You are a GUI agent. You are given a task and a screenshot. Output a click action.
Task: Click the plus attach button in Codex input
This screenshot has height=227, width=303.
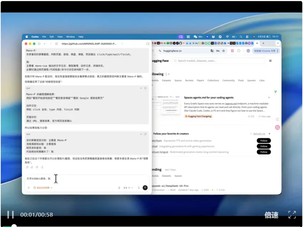(x=29, y=188)
